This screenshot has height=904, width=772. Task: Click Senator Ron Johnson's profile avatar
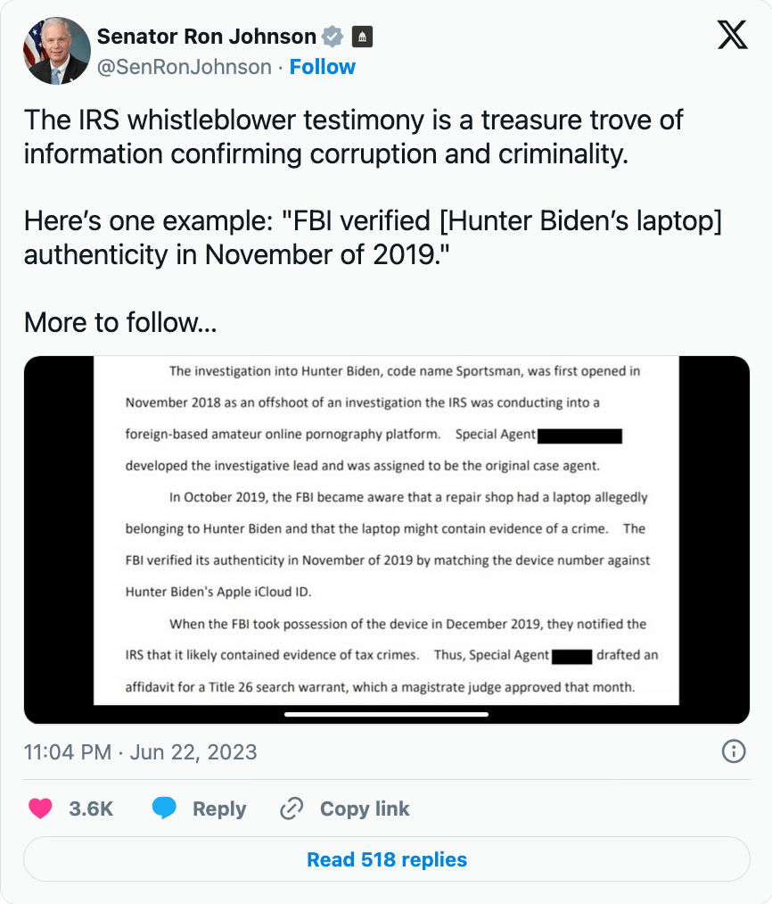click(x=57, y=52)
